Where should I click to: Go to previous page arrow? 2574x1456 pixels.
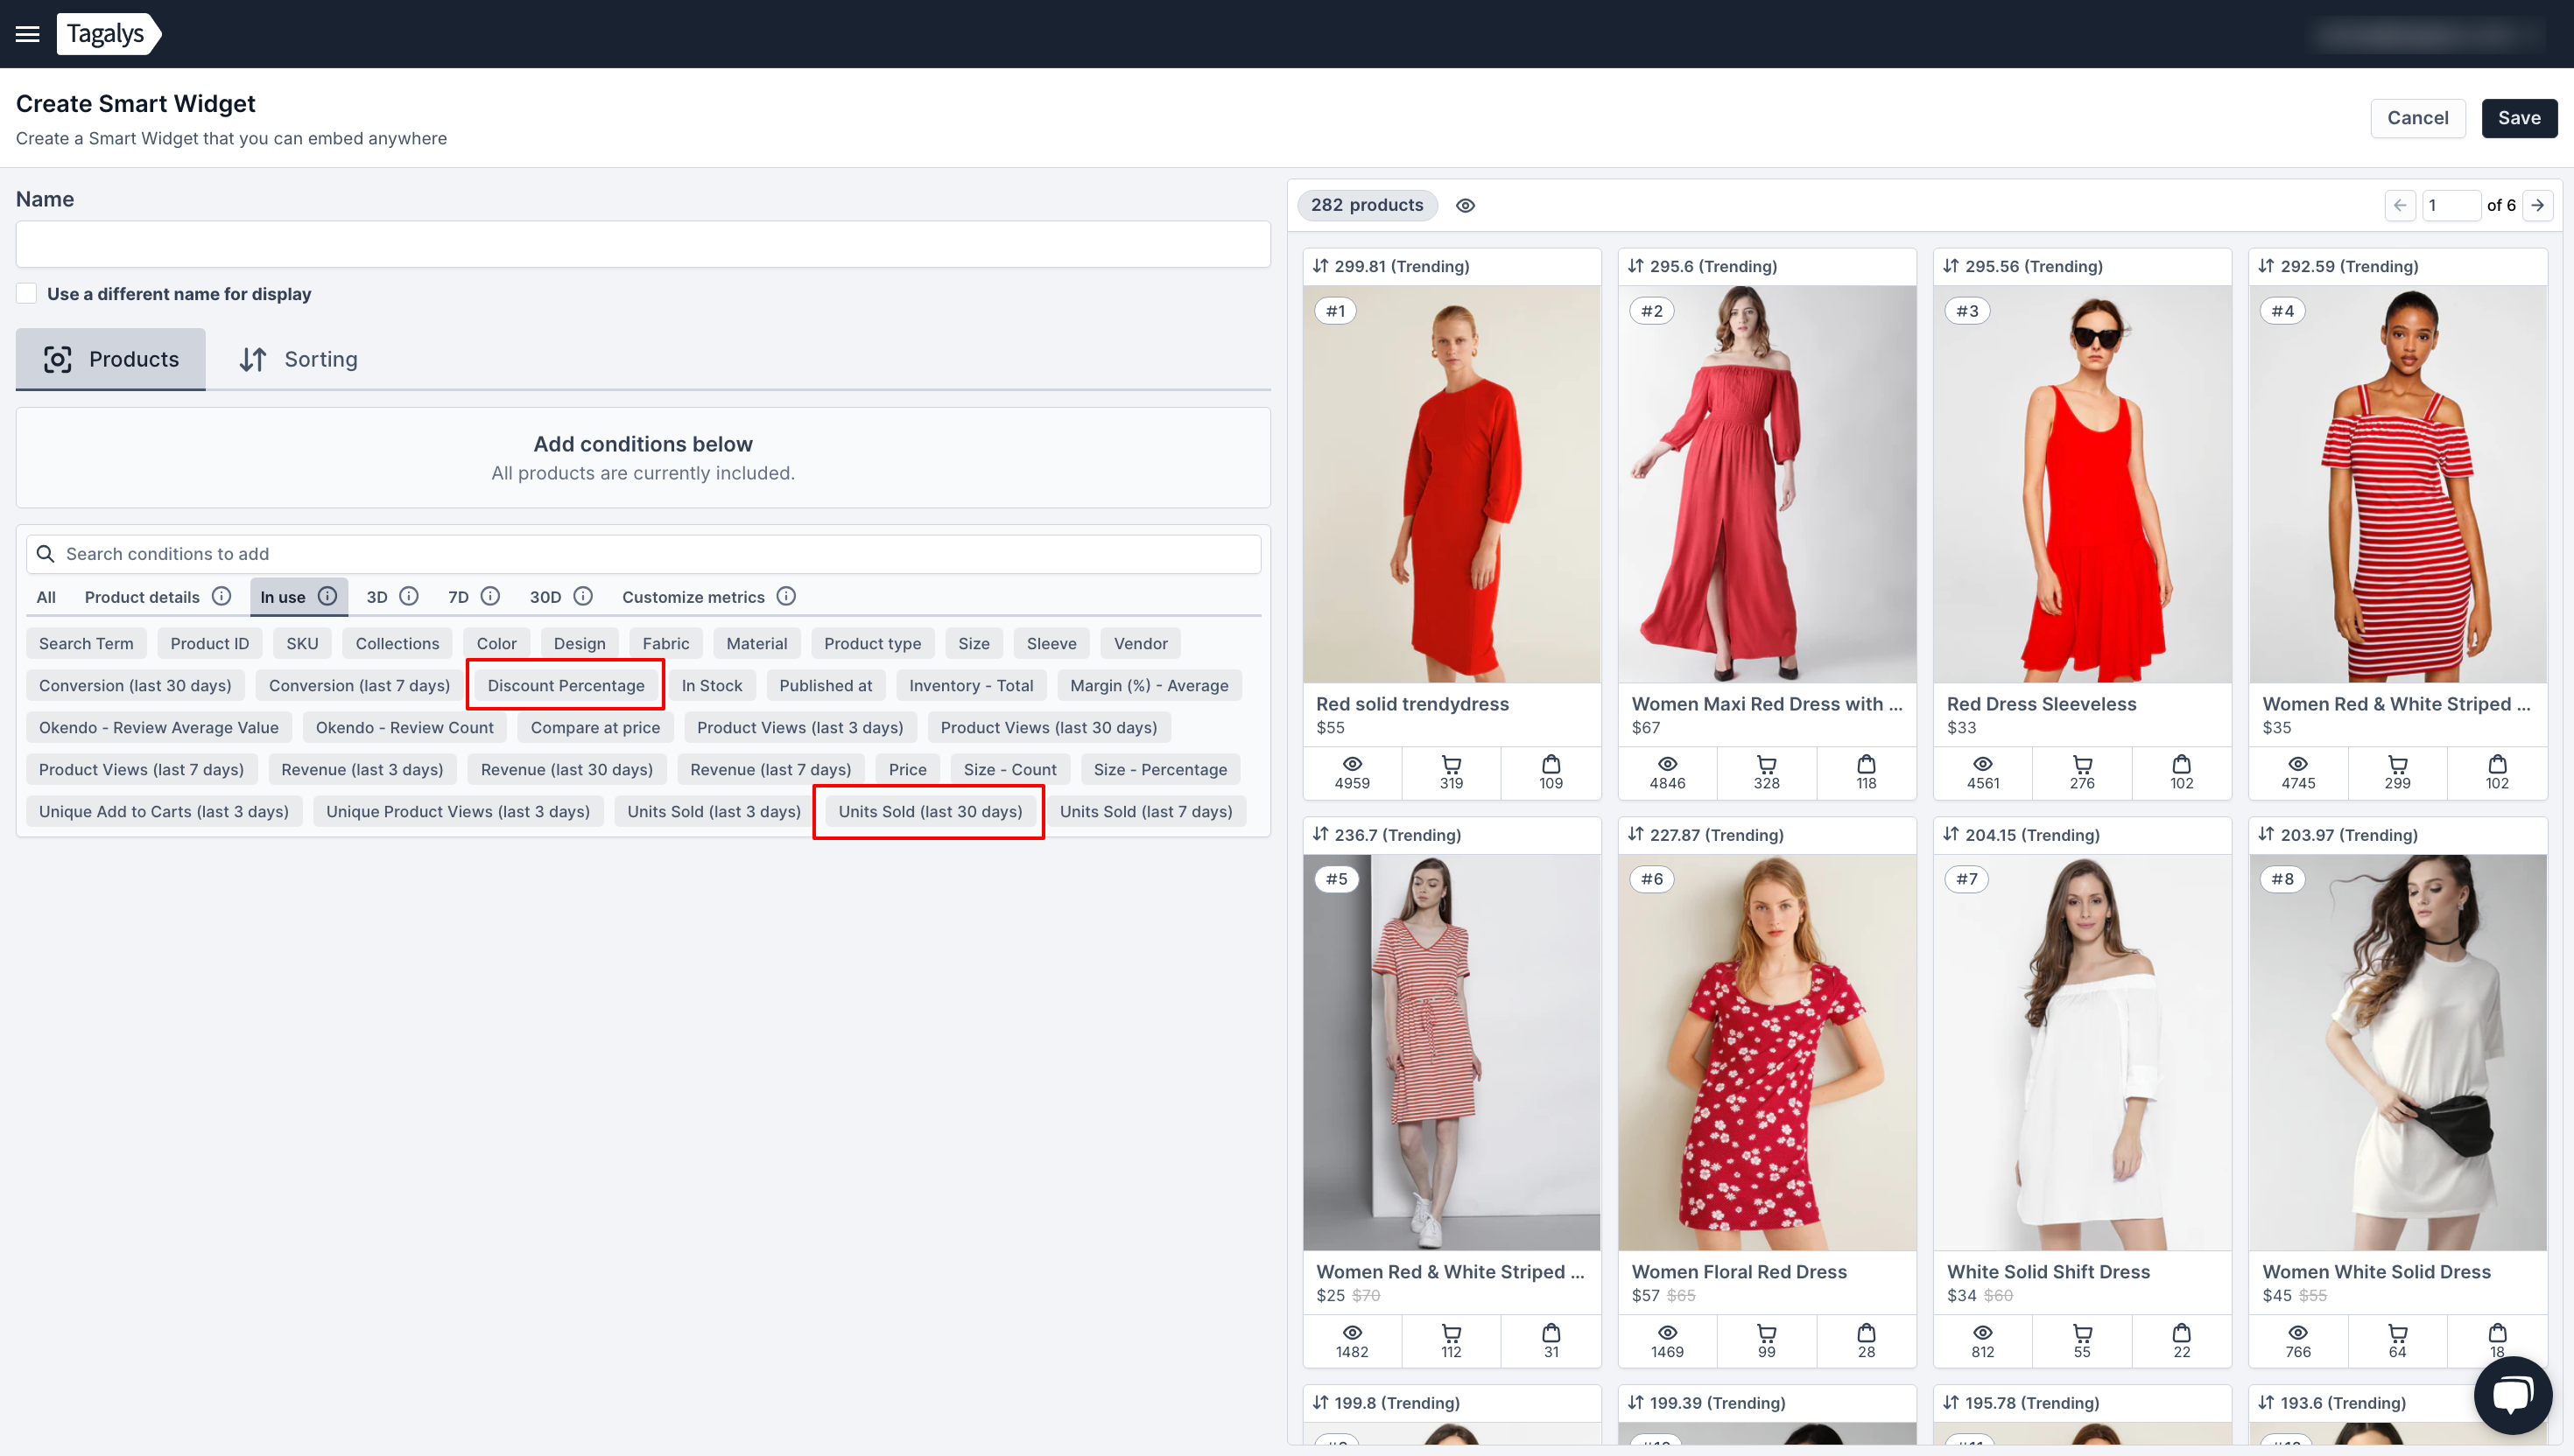pyautogui.click(x=2400, y=205)
